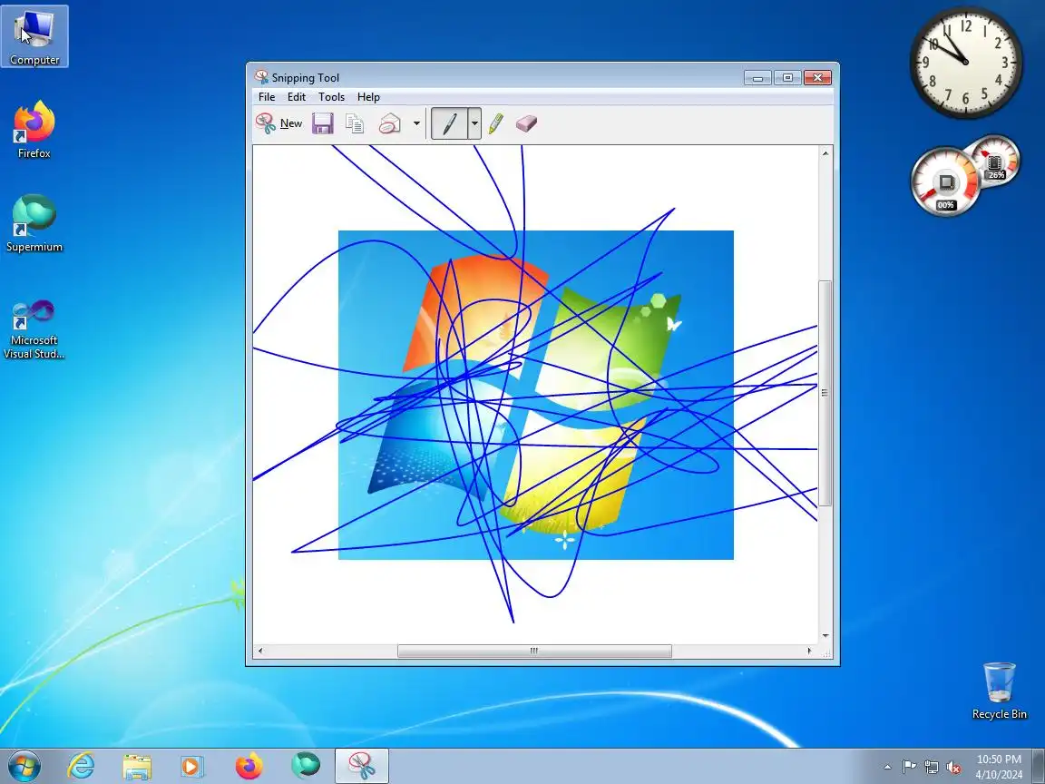Select the Firefox desktop shortcut
This screenshot has width=1045, height=784.
point(34,130)
